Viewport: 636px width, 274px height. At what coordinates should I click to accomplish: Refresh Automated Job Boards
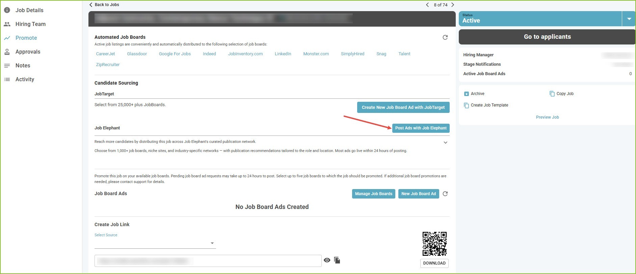445,37
